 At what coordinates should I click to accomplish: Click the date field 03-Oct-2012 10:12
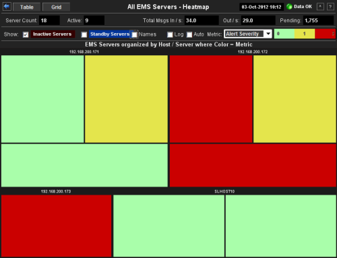[x=262, y=7]
